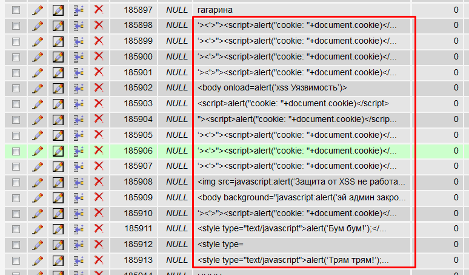
Task: Select the 'Бум бум!' style cell
Action: (x=292, y=229)
